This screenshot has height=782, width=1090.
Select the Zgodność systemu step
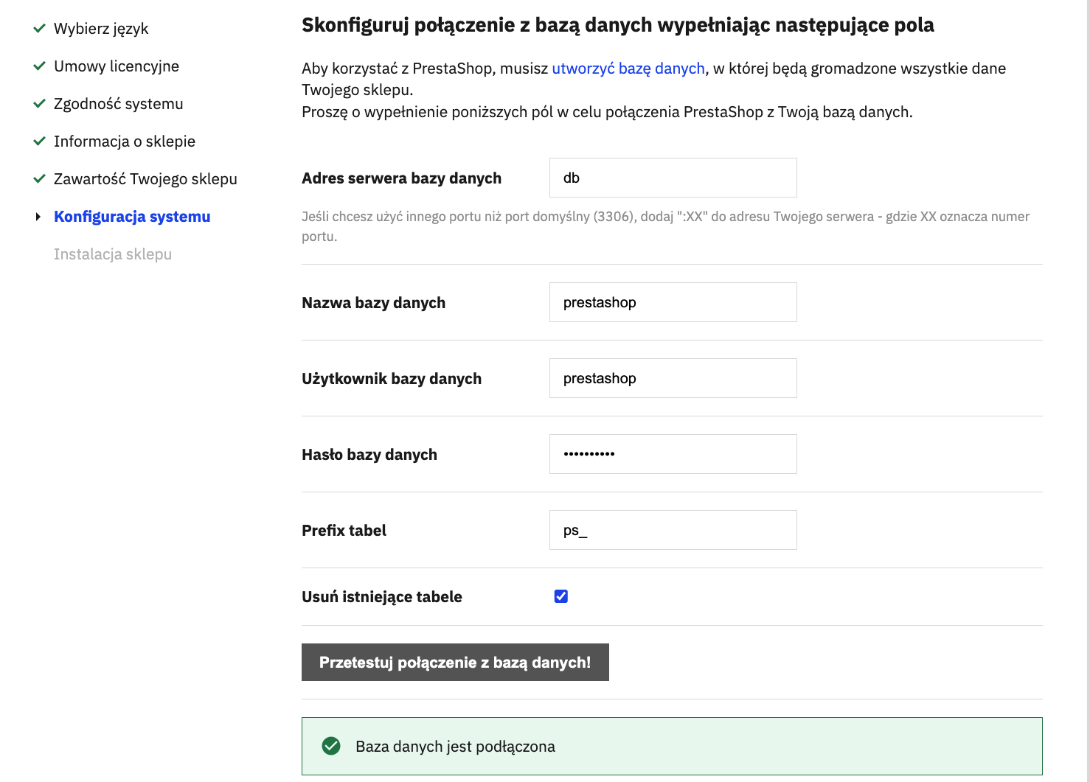click(x=119, y=104)
